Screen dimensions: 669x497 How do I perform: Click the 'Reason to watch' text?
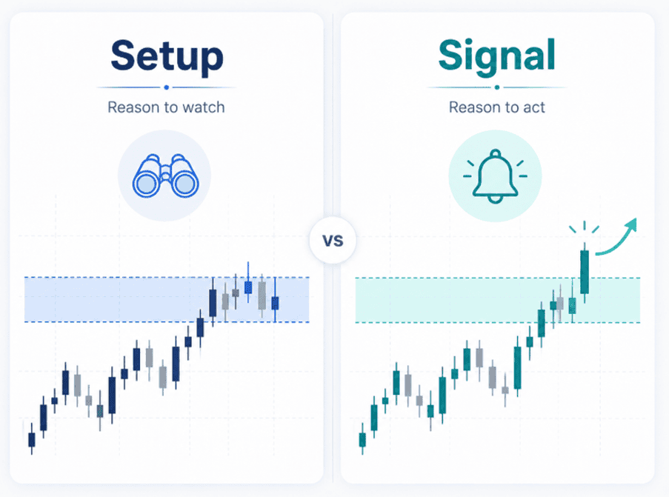click(x=166, y=107)
